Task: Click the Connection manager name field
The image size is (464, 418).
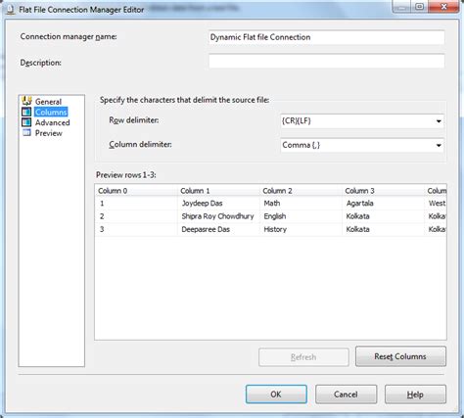Action: pyautogui.click(x=326, y=37)
